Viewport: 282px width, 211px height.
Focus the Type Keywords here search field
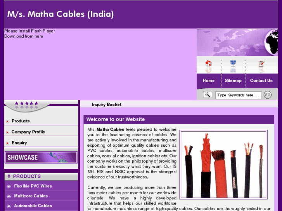pyautogui.click(x=239, y=95)
